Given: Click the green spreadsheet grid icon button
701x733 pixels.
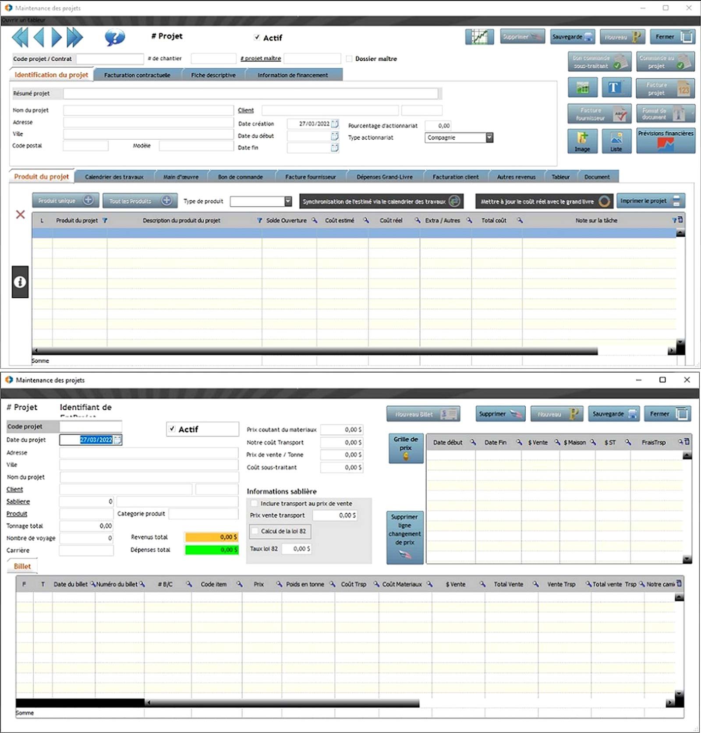Looking at the screenshot, I should 582,88.
